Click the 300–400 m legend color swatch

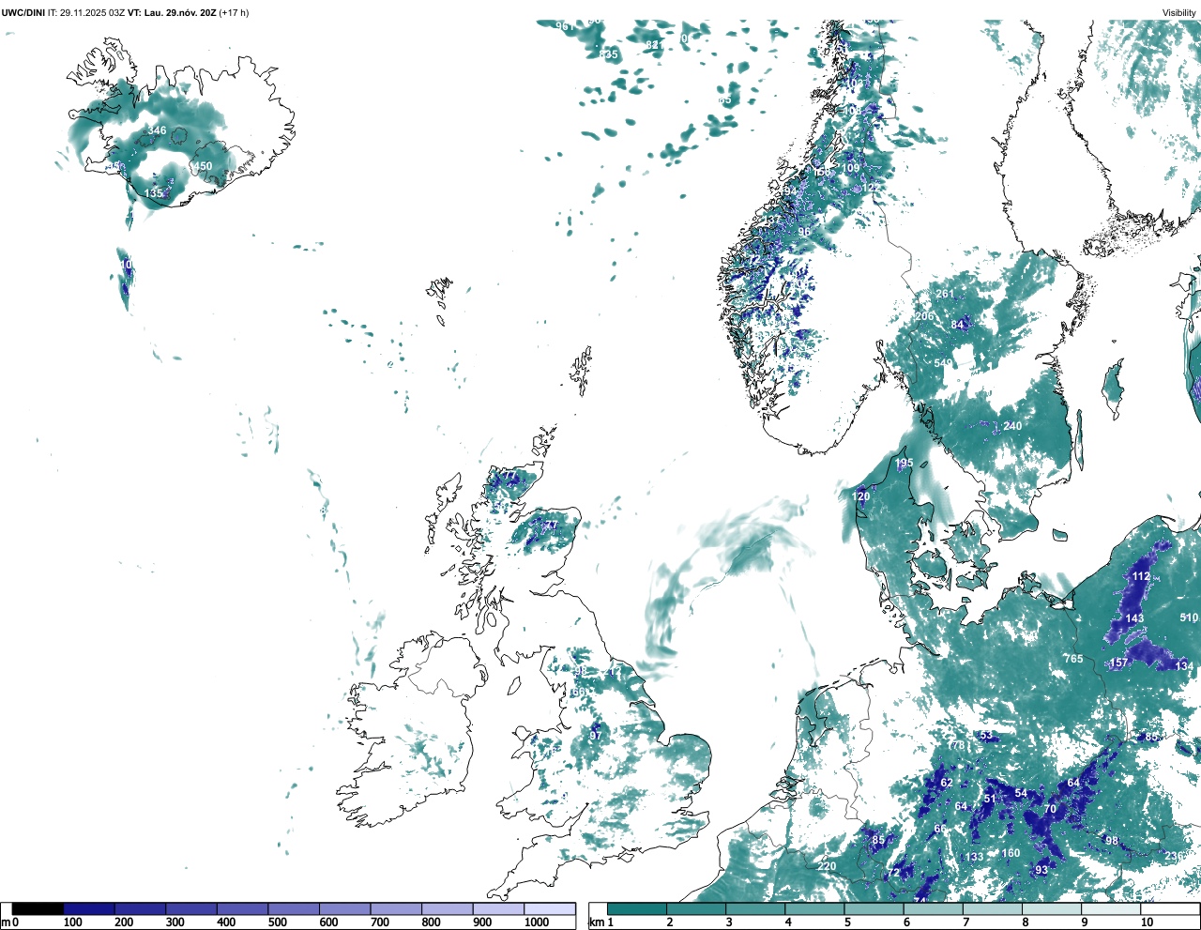coord(191,908)
